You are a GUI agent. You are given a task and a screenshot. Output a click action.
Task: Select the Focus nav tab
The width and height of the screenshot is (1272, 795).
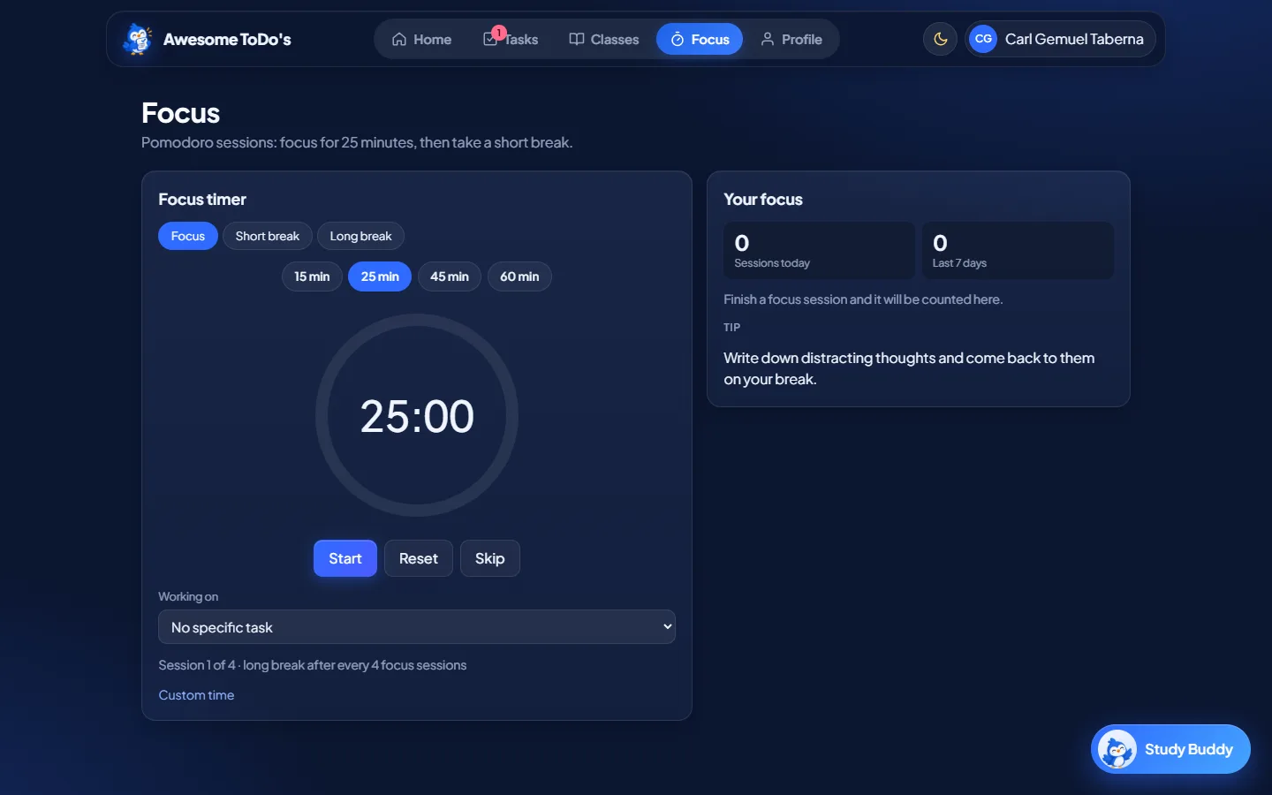pyautogui.click(x=700, y=40)
